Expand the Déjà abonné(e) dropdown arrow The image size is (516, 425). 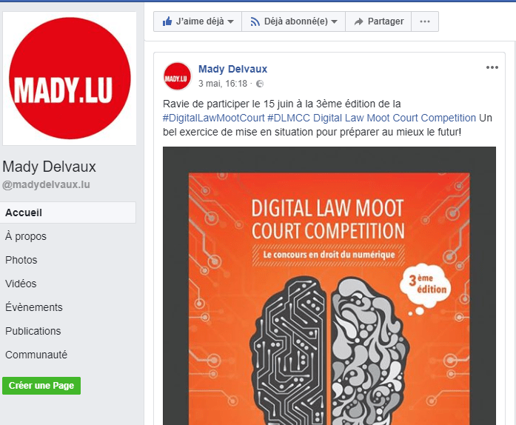tap(335, 21)
